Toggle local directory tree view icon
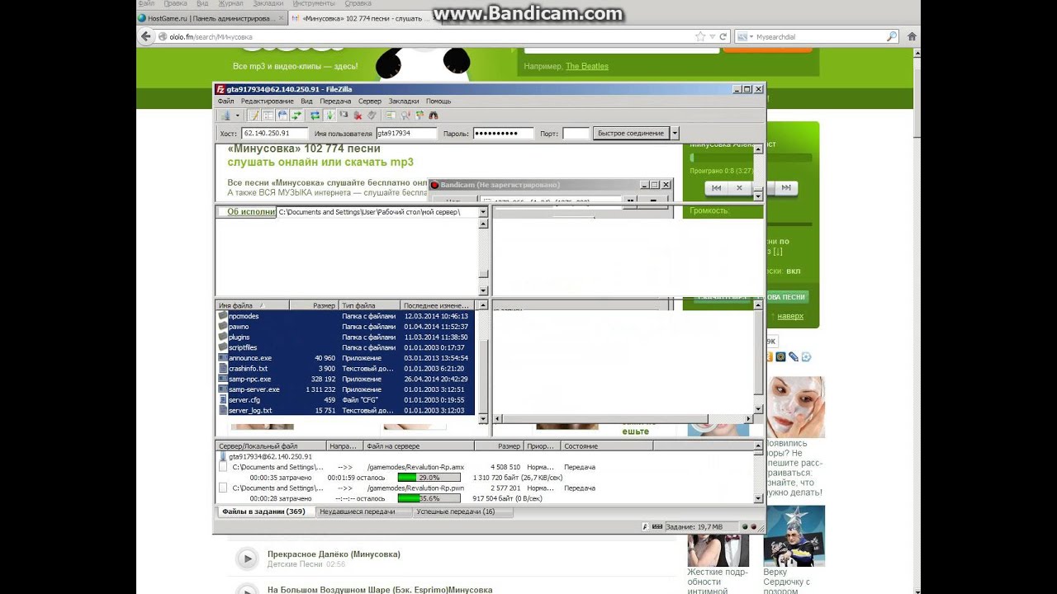Image resolution: width=1057 pixels, height=594 pixels. tap(268, 115)
